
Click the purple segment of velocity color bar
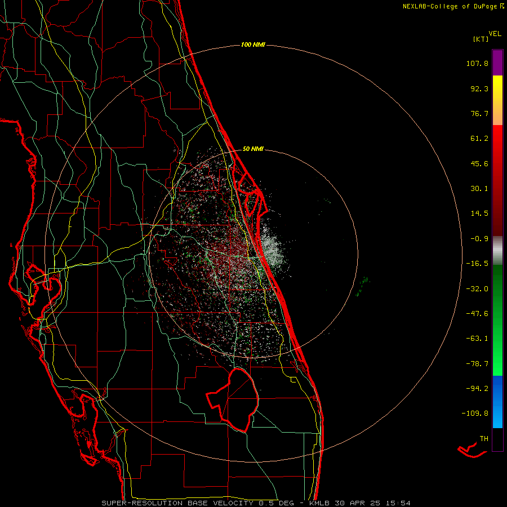tap(497, 63)
